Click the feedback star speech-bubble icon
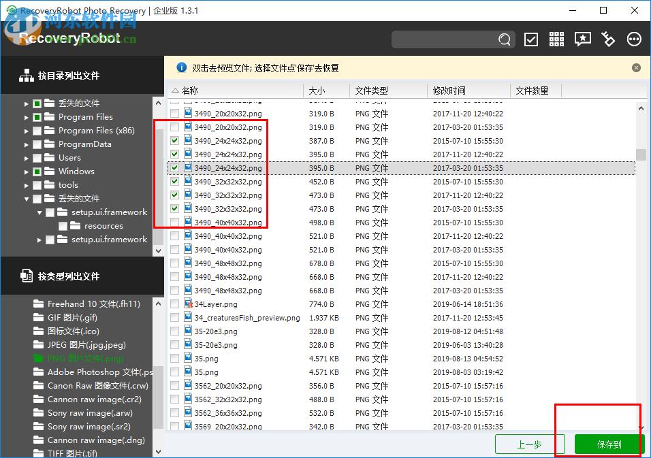The width and height of the screenshot is (651, 458). [582, 39]
